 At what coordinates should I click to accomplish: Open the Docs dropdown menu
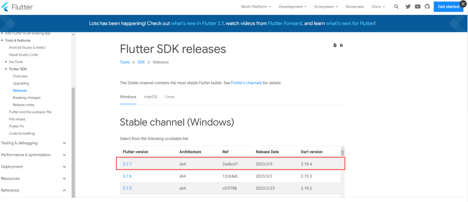coord(378,7)
